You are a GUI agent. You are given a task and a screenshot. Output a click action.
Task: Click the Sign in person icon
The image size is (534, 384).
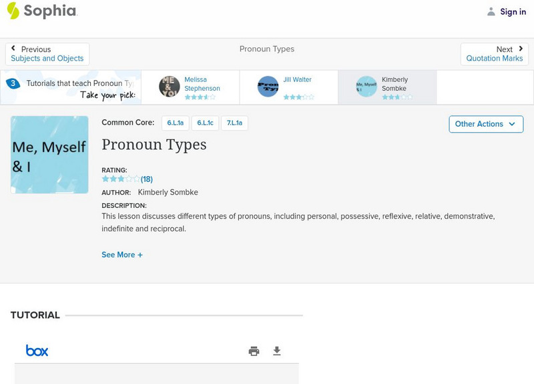click(x=489, y=11)
